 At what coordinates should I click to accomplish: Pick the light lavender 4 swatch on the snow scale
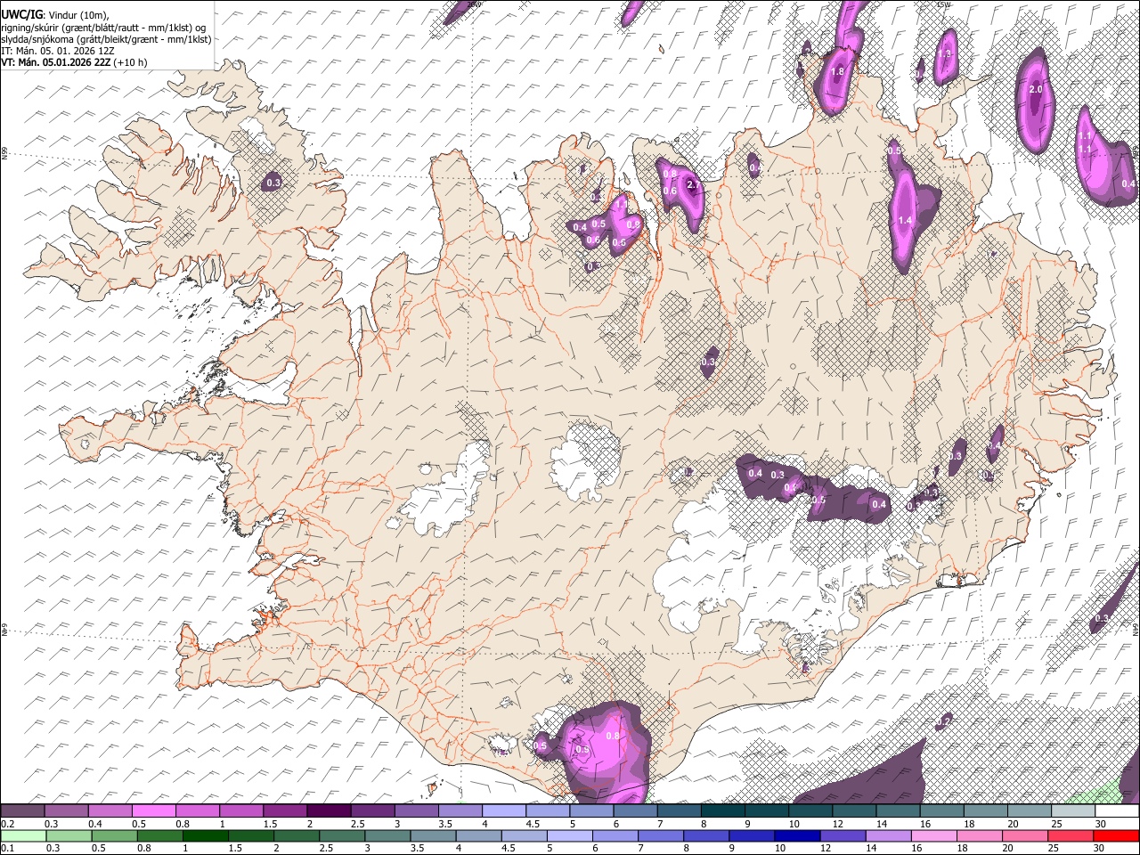[504, 811]
